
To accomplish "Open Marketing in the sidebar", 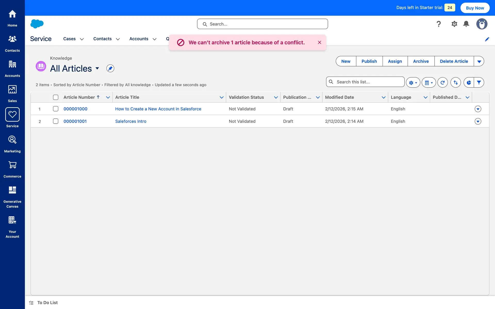I will [12, 144].
